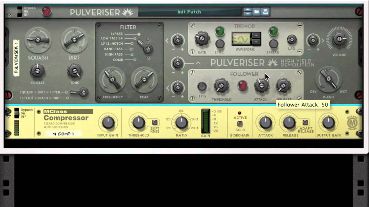Toggle the MClass Compressor Bypass/On/Off switch
This screenshot has width=369, height=207.
click(x=17, y=113)
